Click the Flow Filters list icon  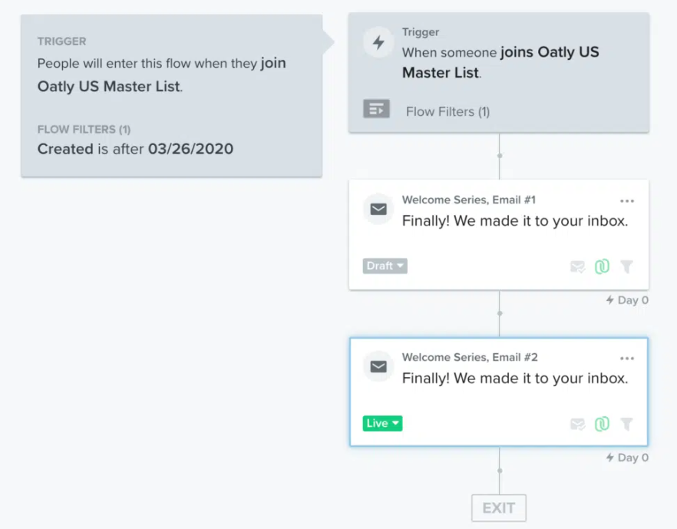pos(376,109)
